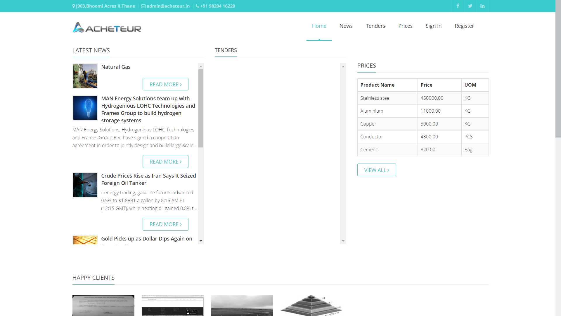The image size is (561, 316).
Task: Open the Prices navigation item
Action: [x=405, y=26]
